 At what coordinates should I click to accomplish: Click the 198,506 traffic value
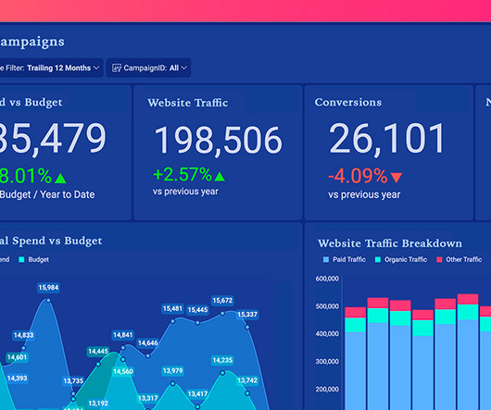[219, 140]
